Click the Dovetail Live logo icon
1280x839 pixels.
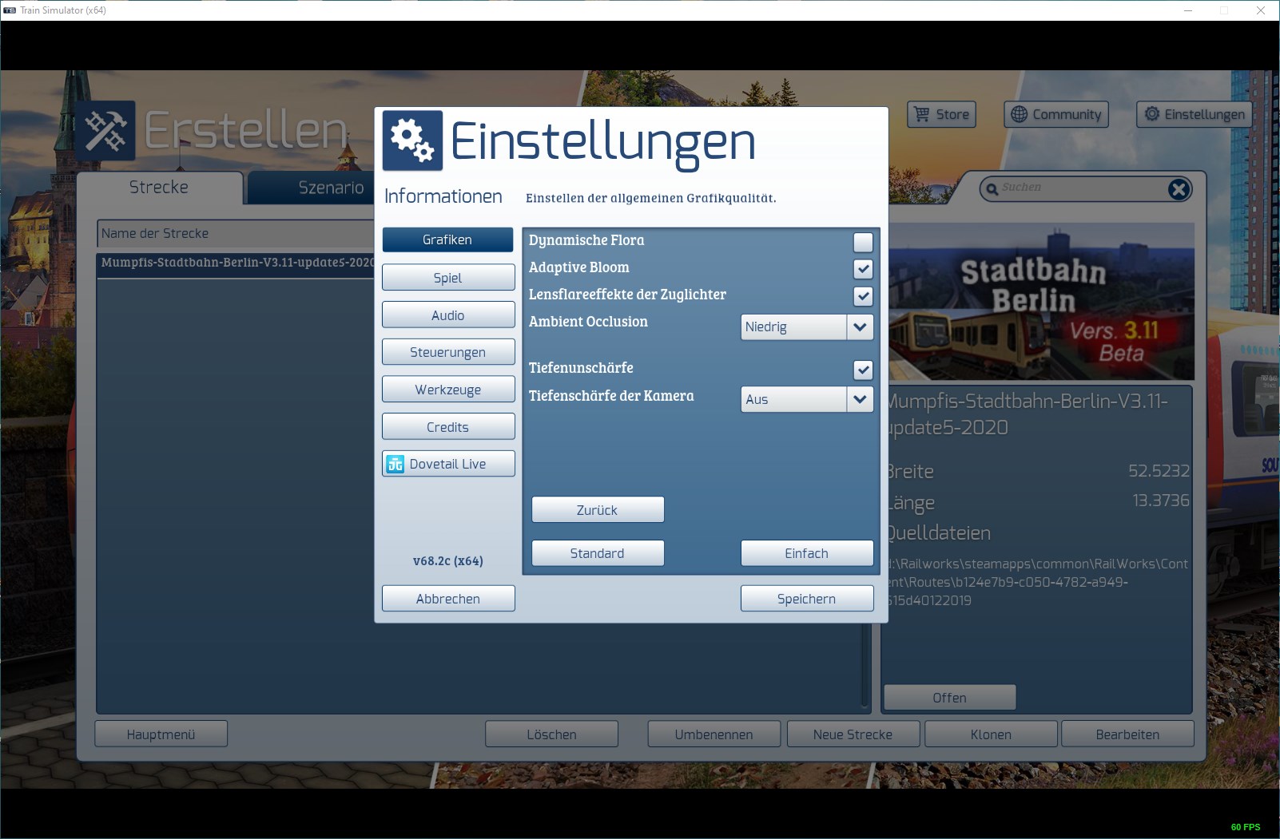(x=396, y=464)
